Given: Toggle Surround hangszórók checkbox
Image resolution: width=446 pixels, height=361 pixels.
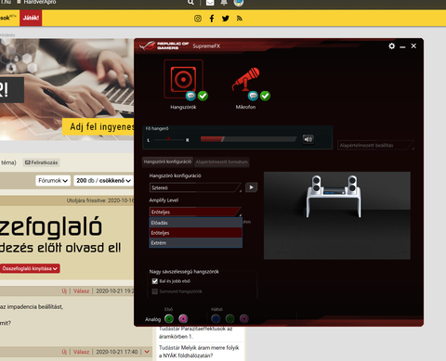Looking at the screenshot, I should coord(155,291).
